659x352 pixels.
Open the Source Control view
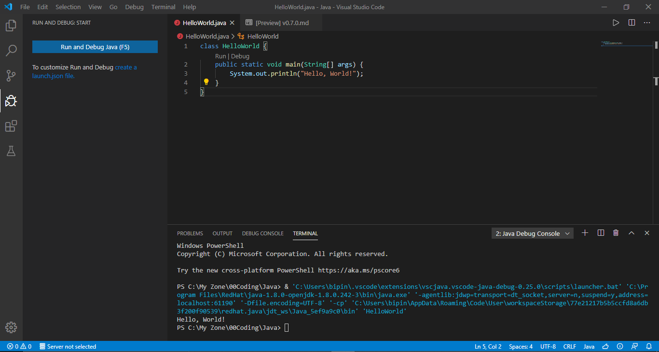(11, 75)
